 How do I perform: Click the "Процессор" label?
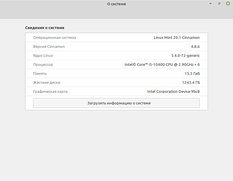43,65
